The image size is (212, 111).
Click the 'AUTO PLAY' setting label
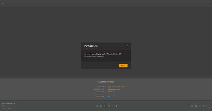[100, 96]
